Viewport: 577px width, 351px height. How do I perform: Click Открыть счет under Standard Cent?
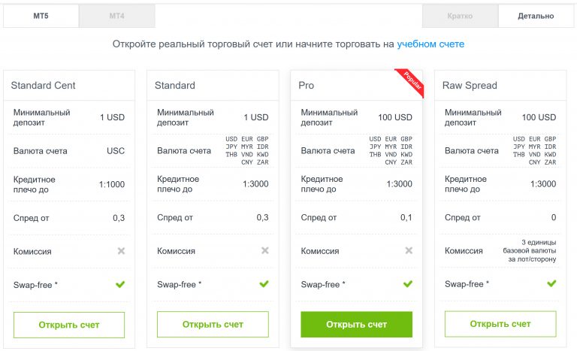69,325
